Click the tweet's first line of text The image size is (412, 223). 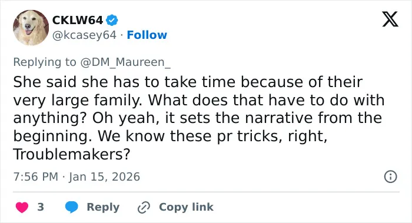(188, 82)
